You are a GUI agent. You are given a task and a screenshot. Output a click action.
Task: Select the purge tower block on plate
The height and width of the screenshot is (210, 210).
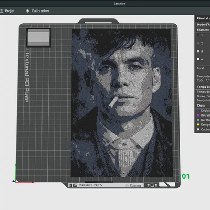pos(39,38)
